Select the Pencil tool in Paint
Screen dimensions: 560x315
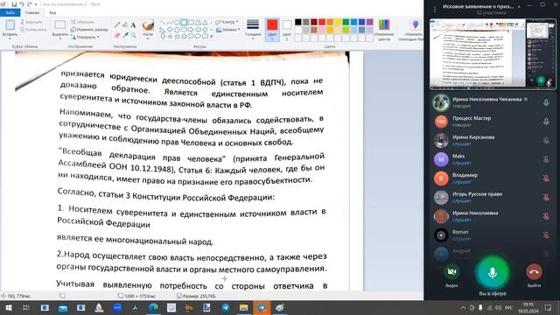point(117,25)
